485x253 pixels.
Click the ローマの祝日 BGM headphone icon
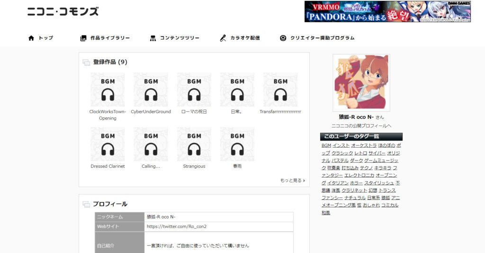coord(194,90)
